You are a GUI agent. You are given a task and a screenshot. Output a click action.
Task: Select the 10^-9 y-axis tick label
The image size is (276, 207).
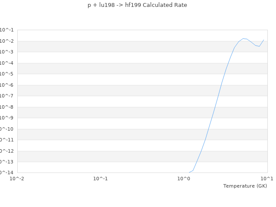tap(7, 118)
